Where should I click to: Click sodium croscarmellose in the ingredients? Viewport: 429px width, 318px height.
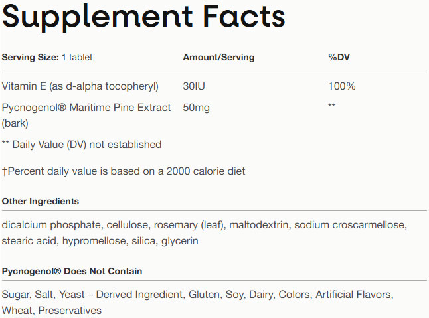point(349,226)
